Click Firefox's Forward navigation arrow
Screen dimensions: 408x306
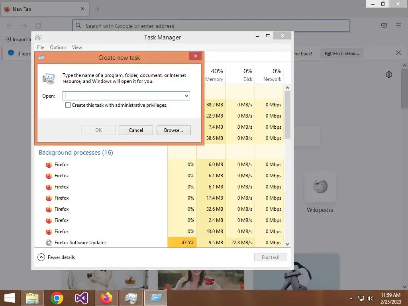(x=24, y=26)
